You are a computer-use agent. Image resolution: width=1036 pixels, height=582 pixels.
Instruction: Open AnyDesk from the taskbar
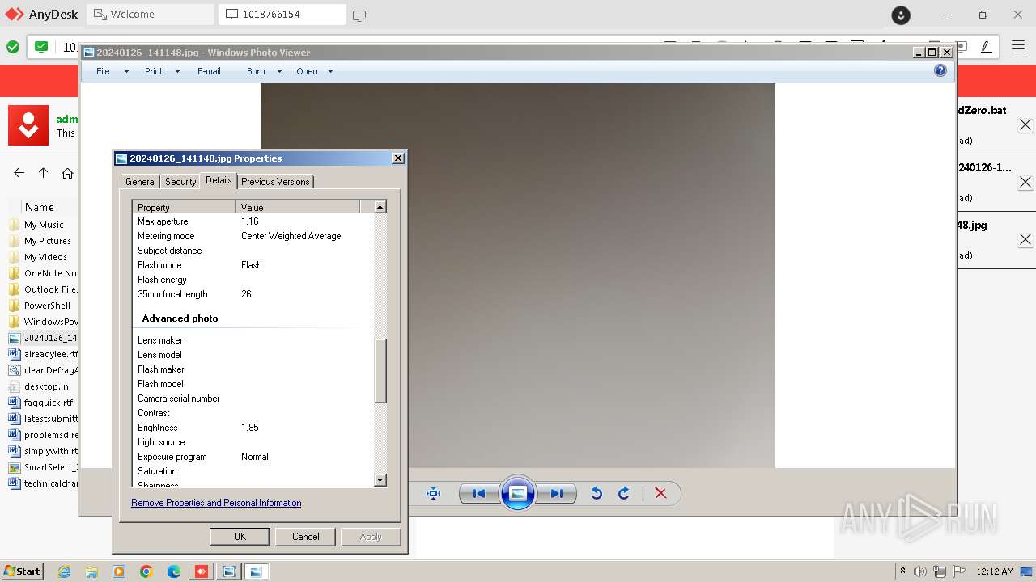tap(202, 571)
